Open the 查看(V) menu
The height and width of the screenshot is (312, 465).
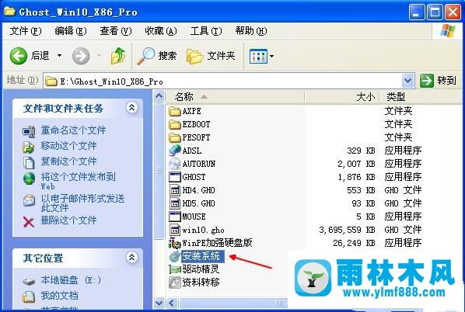[x=116, y=31]
